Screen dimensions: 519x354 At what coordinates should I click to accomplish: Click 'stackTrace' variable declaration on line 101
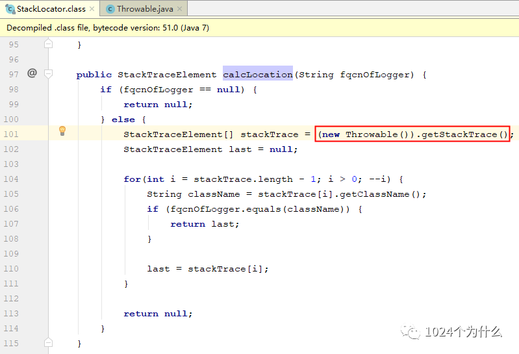[x=270, y=134]
